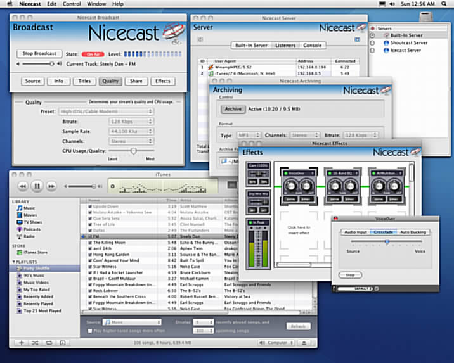The height and width of the screenshot is (363, 454).
Task: Open the Archiving Channels dropdown
Action: [x=304, y=135]
